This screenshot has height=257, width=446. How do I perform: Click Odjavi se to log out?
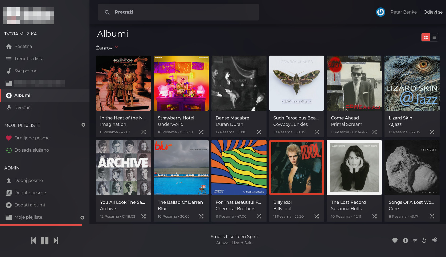[433, 12]
